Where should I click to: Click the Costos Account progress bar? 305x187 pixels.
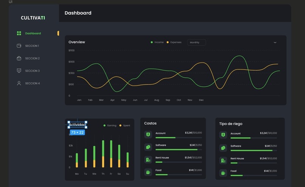(x=179, y=138)
